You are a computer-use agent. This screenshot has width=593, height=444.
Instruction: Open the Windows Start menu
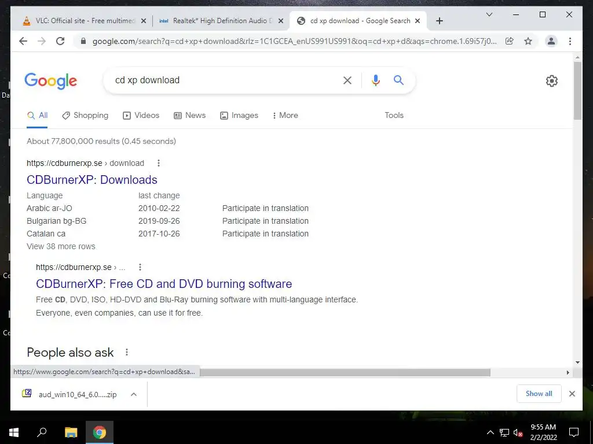[14, 432]
